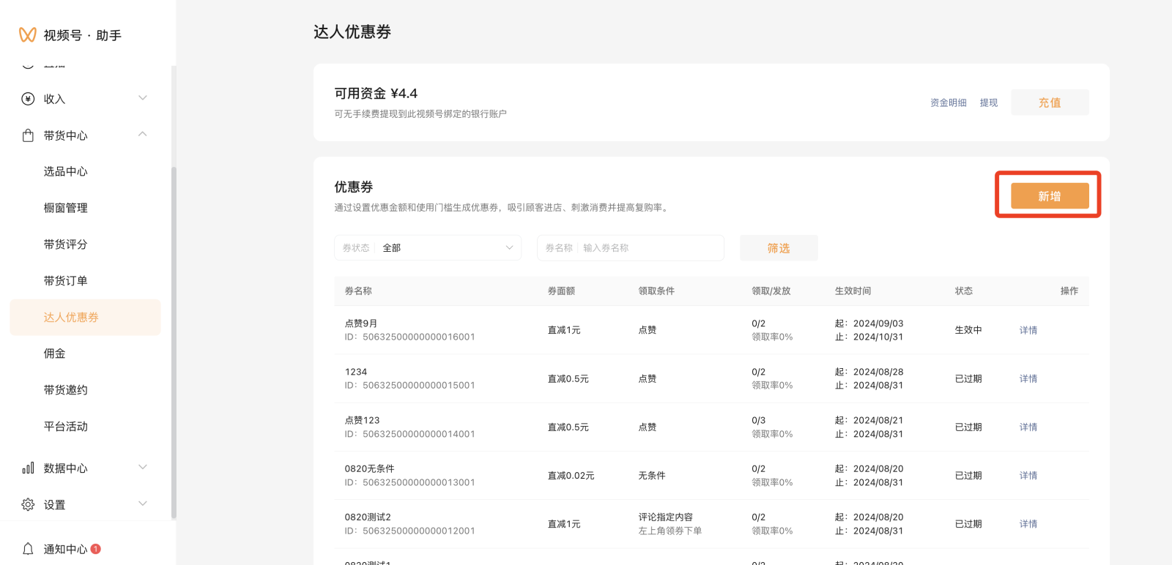The image size is (1172, 565).
Task: Click the 设置 gear icon
Action: (28, 504)
